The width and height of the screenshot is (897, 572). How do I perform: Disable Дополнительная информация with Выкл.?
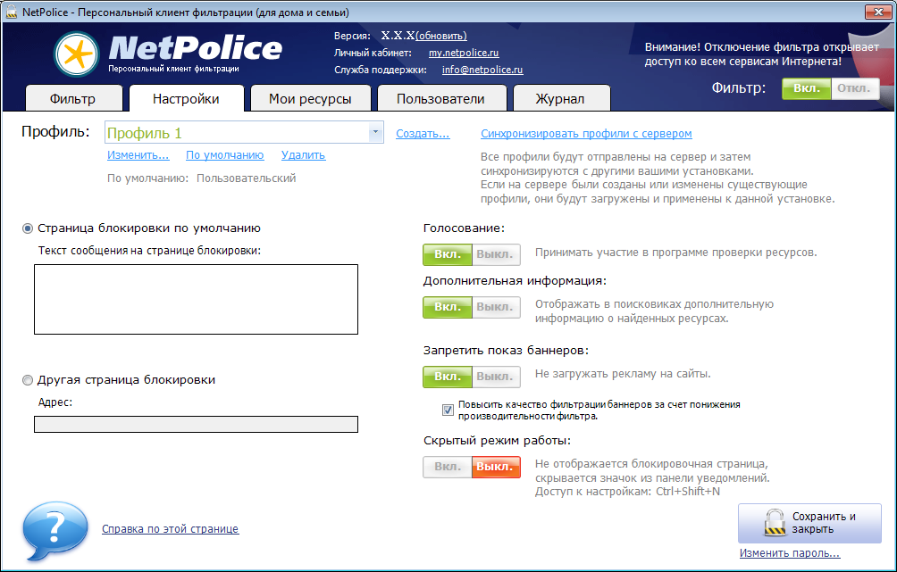(496, 307)
